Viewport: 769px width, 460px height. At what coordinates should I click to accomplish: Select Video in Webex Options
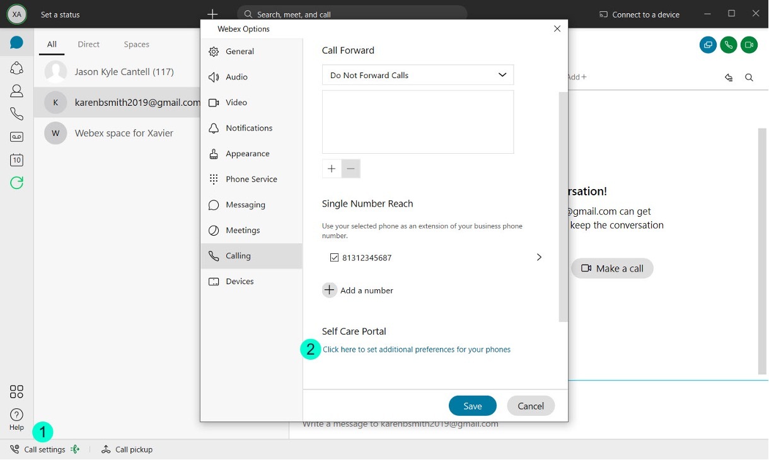251,103
